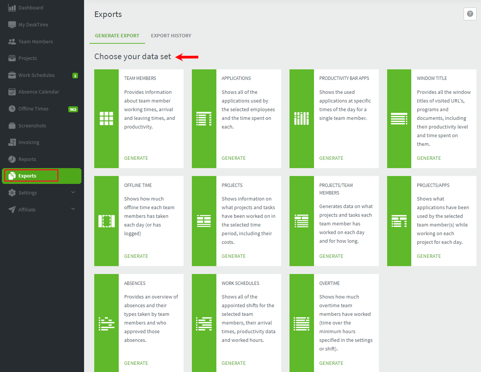Click the WINDOW TITLE card heading

pyautogui.click(x=432, y=78)
